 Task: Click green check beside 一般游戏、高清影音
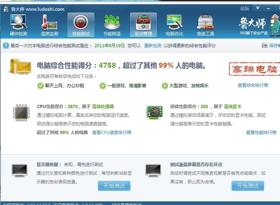pyautogui.click(x=103, y=86)
